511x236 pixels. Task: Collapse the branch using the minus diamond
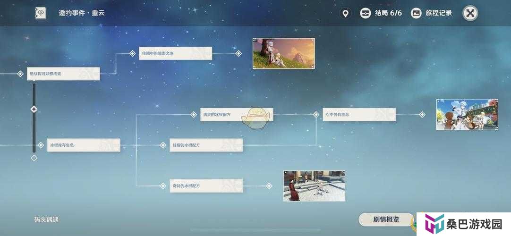click(34, 158)
